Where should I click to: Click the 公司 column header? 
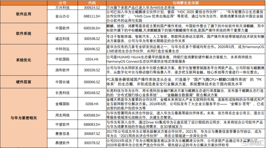click(x=62, y=3)
